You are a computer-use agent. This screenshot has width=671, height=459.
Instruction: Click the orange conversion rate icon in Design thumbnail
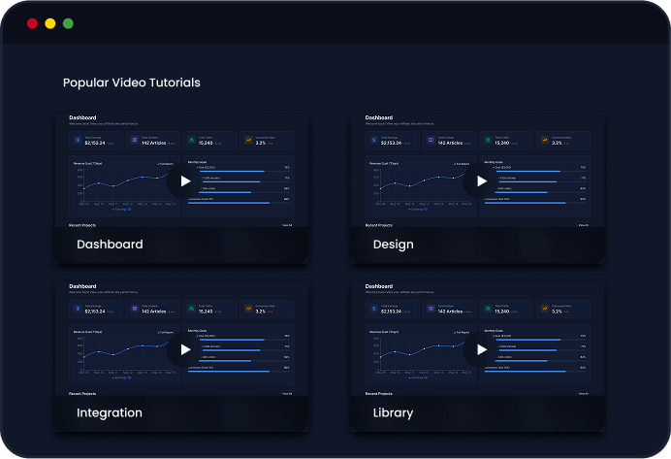(544, 142)
